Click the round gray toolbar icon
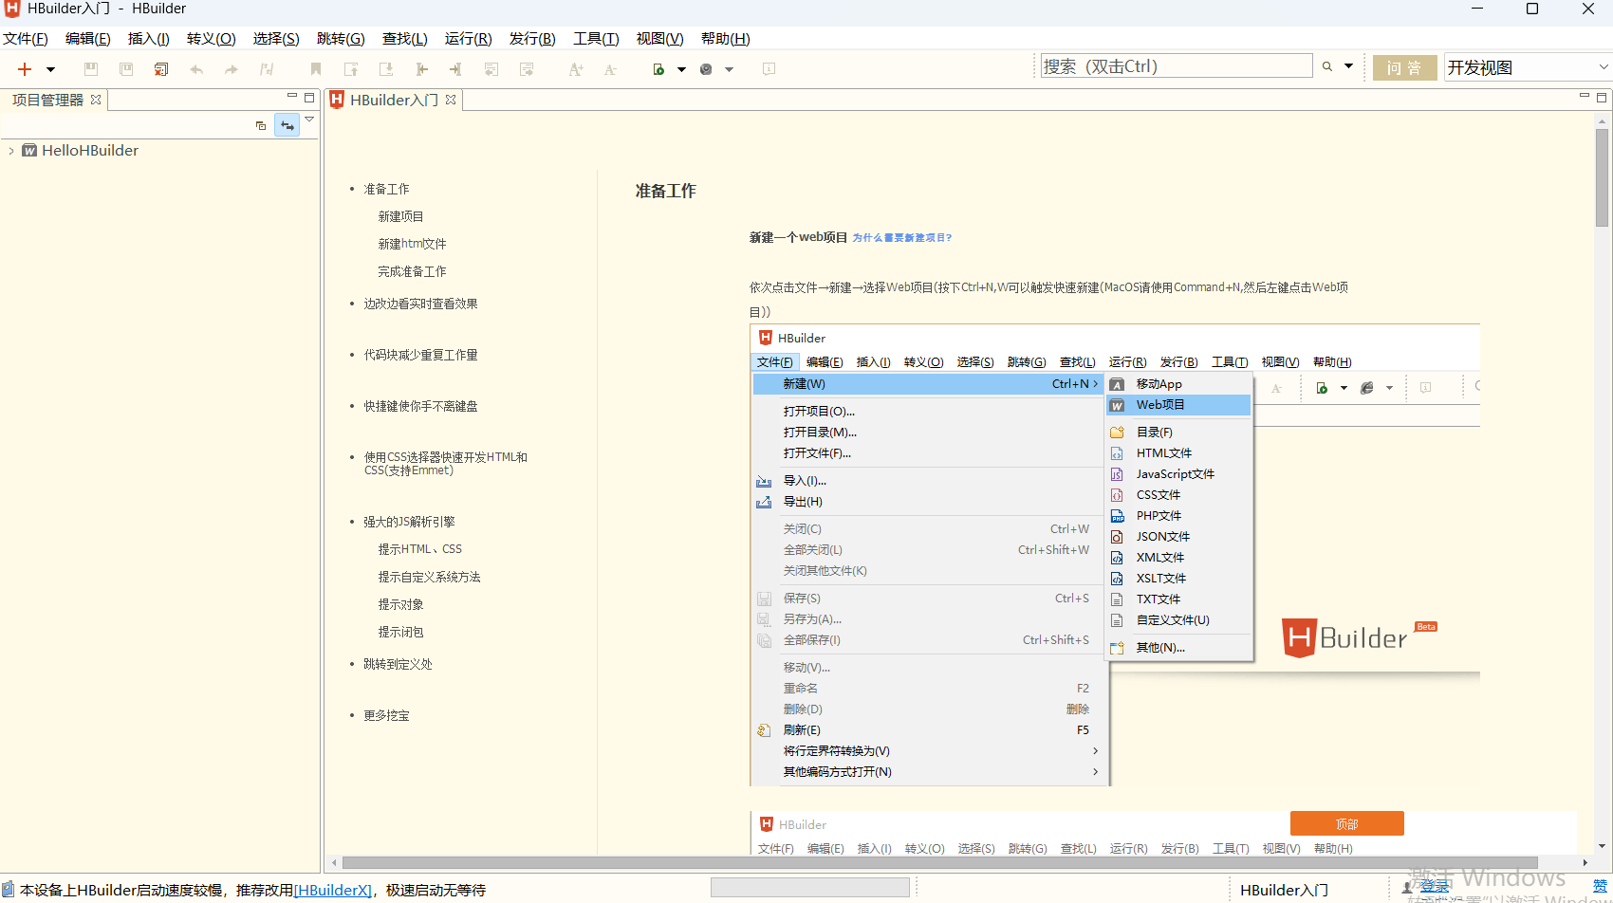The height and width of the screenshot is (903, 1613). point(706,69)
